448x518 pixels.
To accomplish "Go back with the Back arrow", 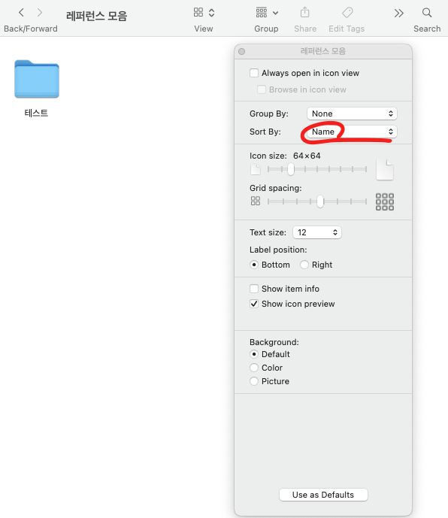I will 21,13.
